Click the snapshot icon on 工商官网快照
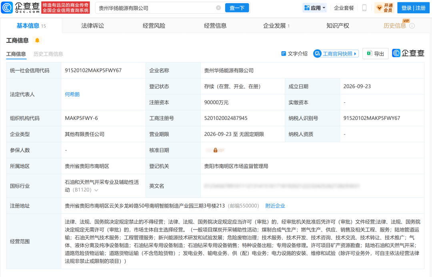 [x=317, y=54]
